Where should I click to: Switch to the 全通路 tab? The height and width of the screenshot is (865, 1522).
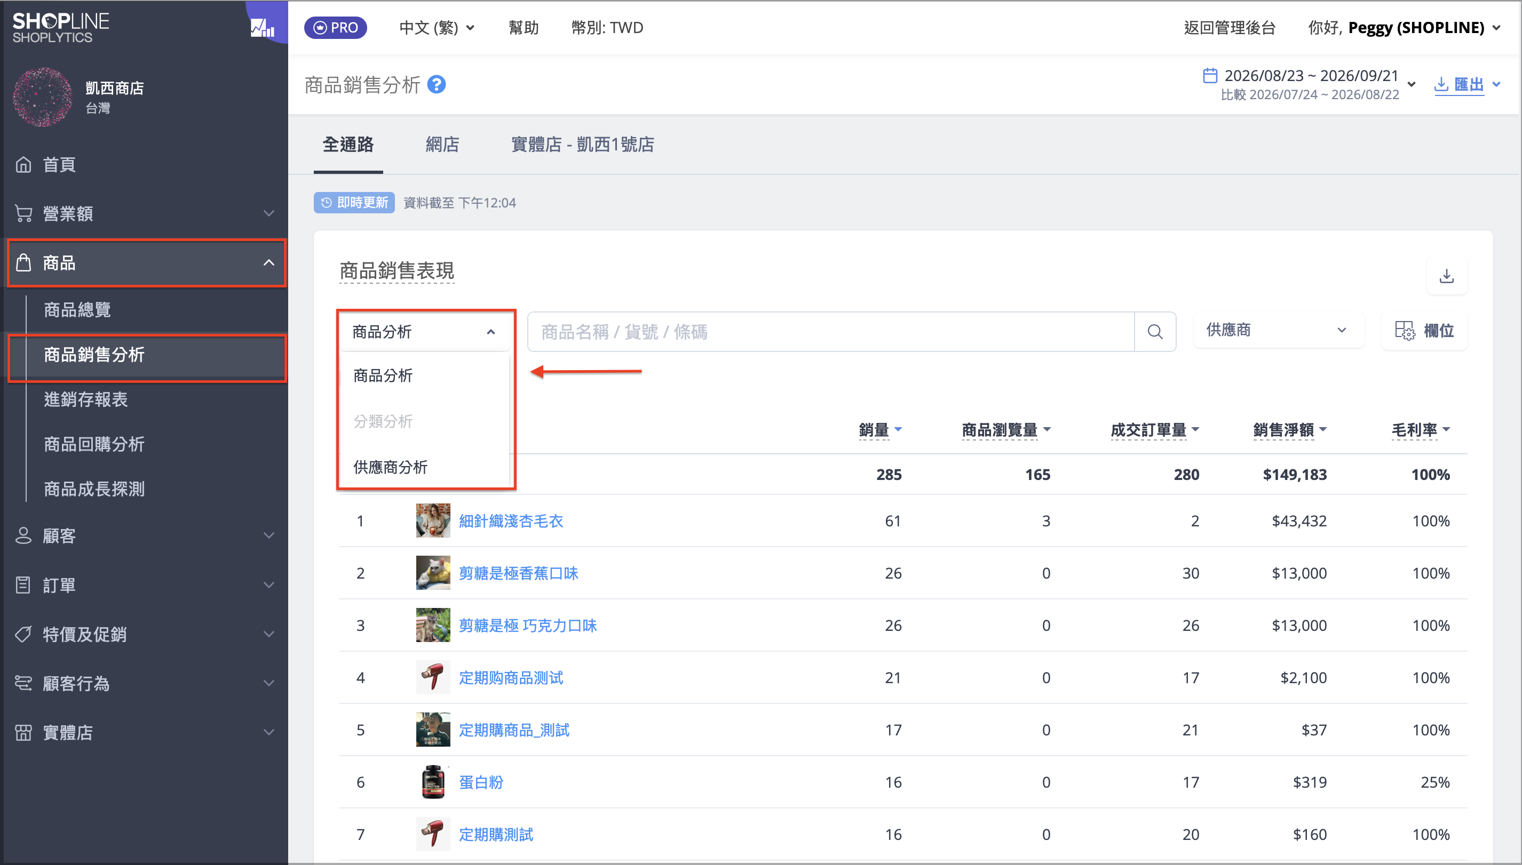[348, 145]
